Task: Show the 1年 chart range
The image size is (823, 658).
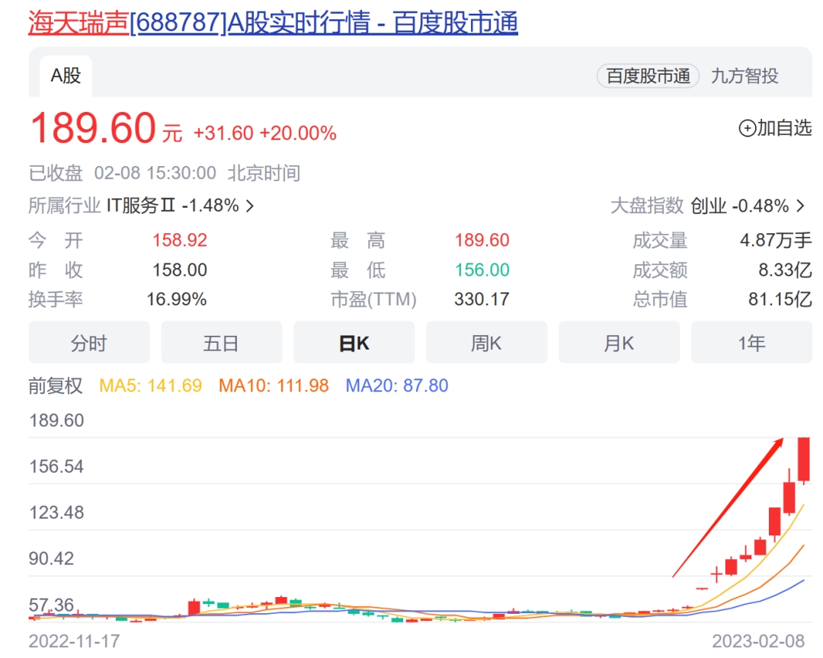Action: tap(751, 343)
